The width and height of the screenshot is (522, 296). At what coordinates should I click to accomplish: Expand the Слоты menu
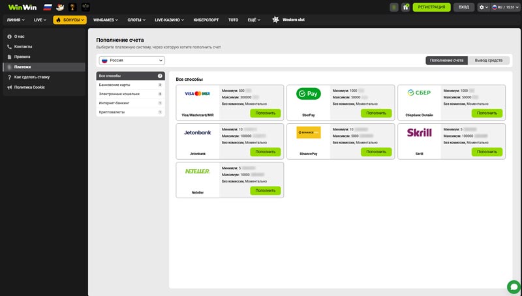click(x=136, y=20)
